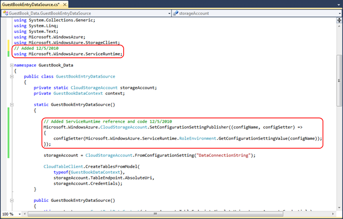This screenshot has height=219, width=343.
Task: Click the 'CloudStorageAccount' type in the field declaration
Action: 94,88
